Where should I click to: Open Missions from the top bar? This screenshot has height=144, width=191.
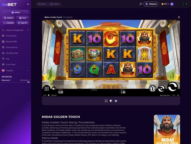[x=151, y=4]
